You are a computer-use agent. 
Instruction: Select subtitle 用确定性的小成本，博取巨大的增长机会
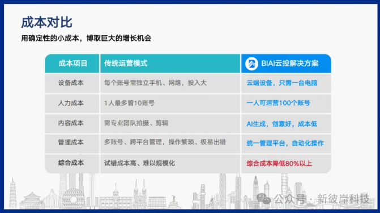coord(86,38)
